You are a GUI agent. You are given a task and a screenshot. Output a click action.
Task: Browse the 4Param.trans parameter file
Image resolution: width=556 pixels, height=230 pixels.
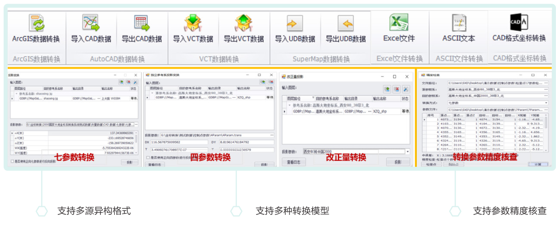tap(271, 135)
